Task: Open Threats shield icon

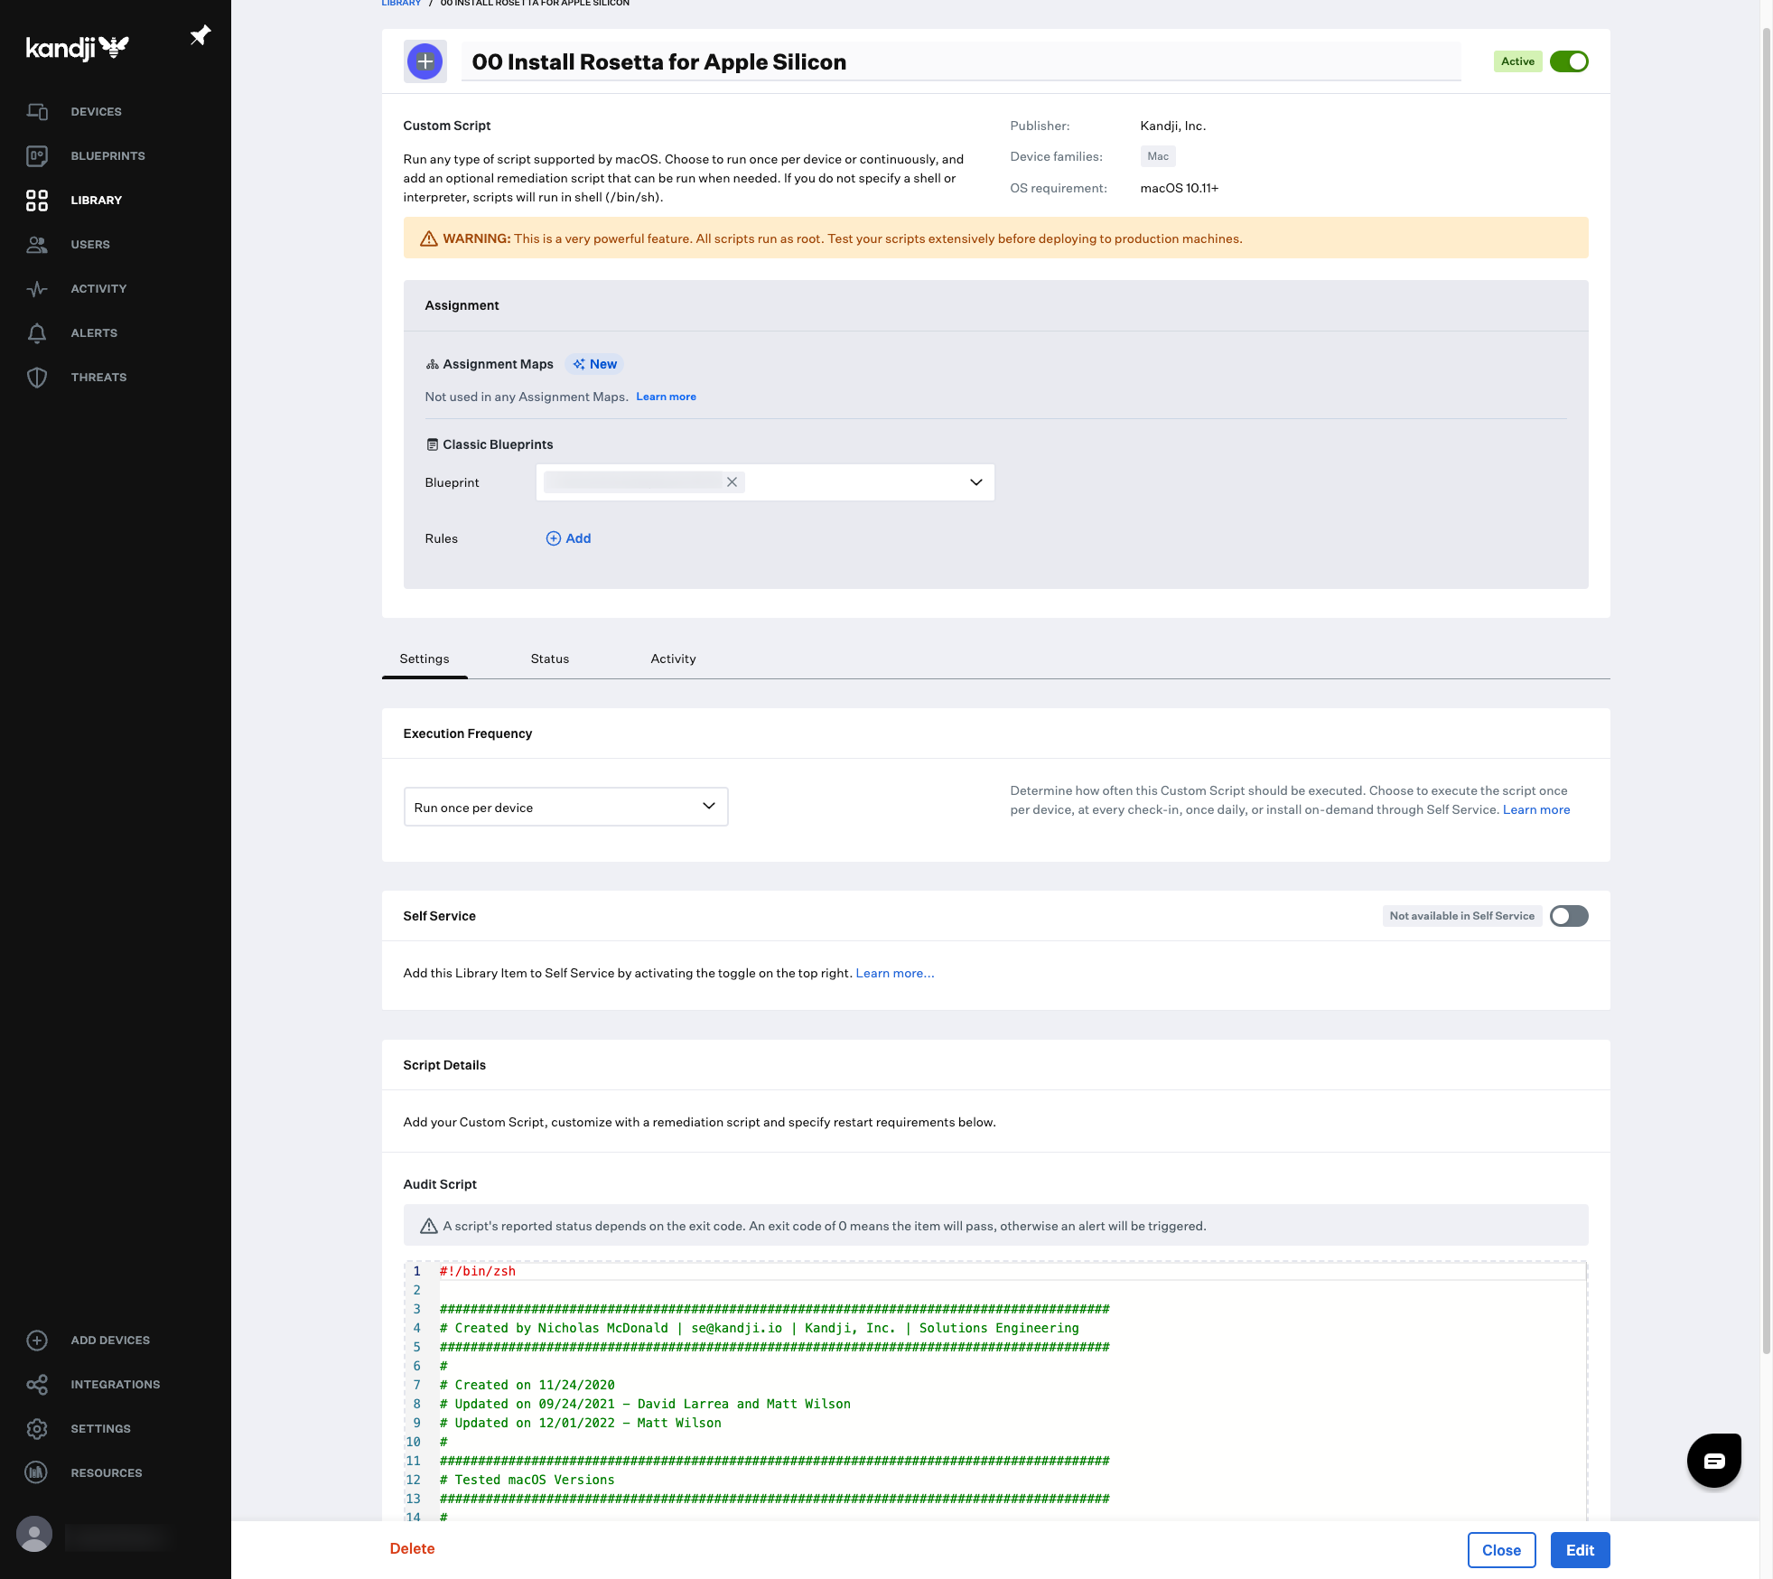Action: (37, 378)
